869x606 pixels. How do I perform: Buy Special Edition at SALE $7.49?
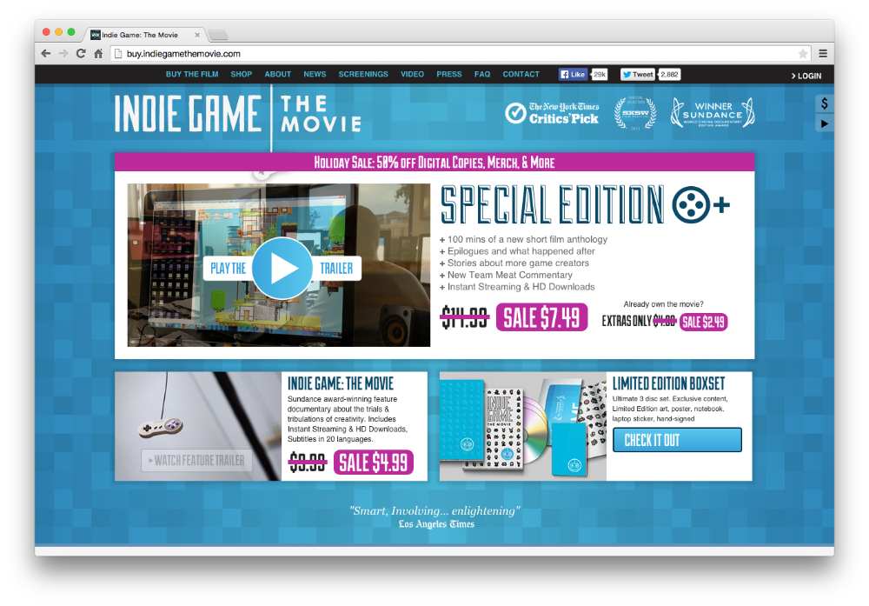coord(541,317)
